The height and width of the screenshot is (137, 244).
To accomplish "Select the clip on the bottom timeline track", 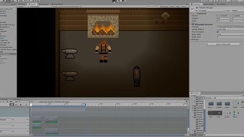I will (52, 131).
